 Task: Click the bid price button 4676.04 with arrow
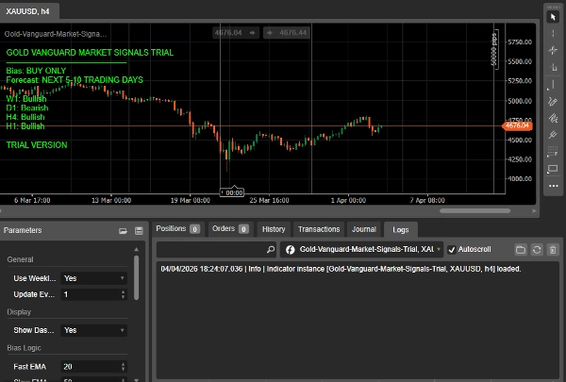point(235,33)
